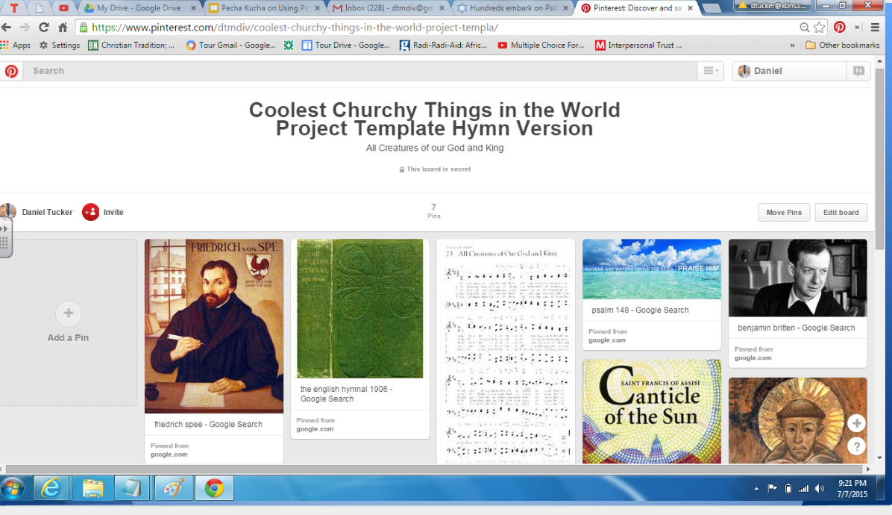Click the bookmark star icon
Image resolution: width=892 pixels, height=515 pixels.
(819, 28)
